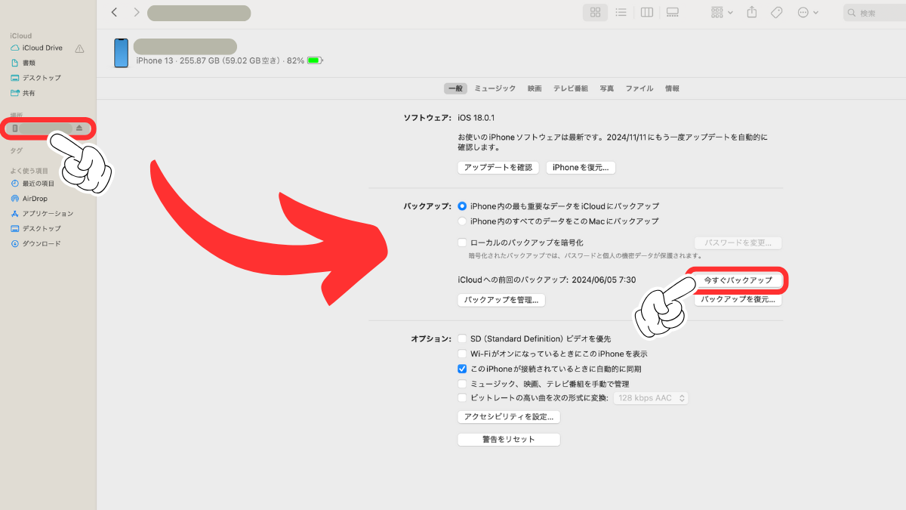Enable manual management of music, movies, TV
Screen dimensions: 906x510
pos(463,384)
